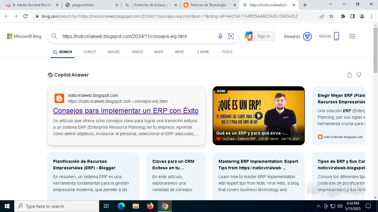Viewport: 378px width, 212px height.
Task: Show hidden system tray icons
Action: tap(318, 206)
